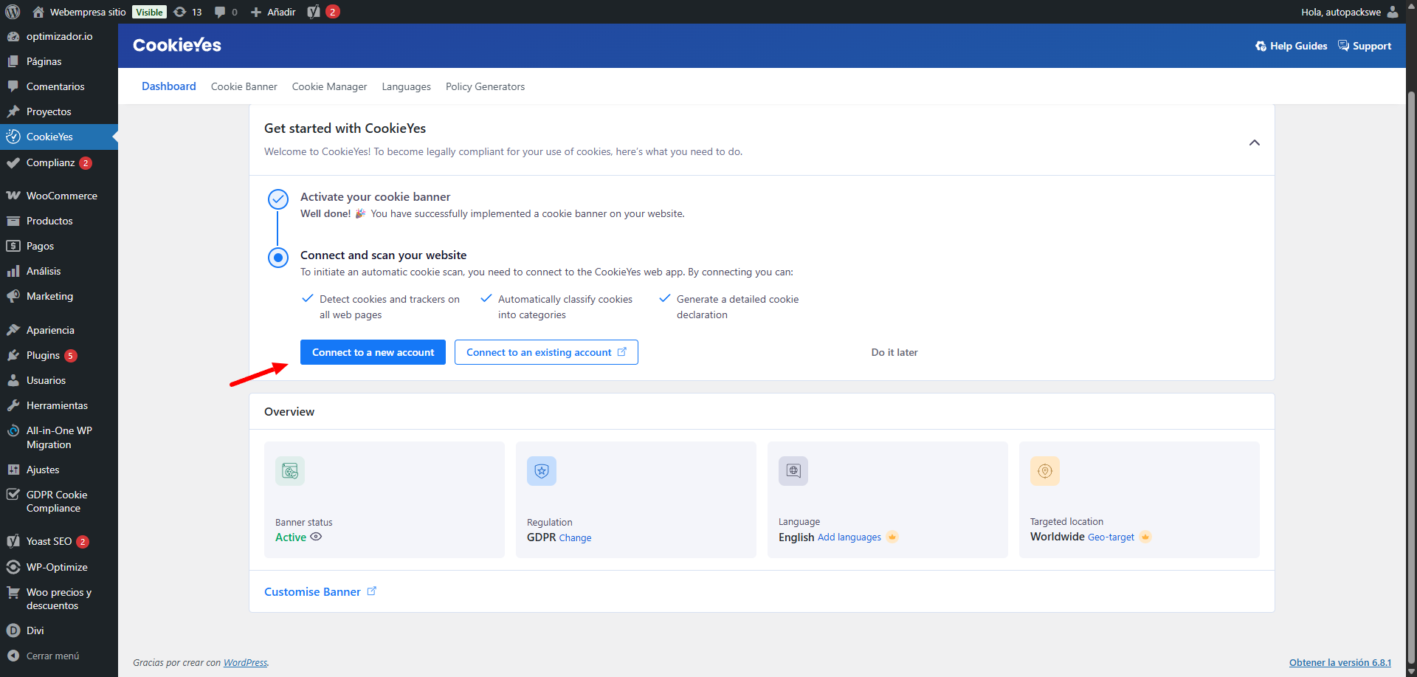
Task: Open the Customise Banner link
Action: tap(312, 591)
